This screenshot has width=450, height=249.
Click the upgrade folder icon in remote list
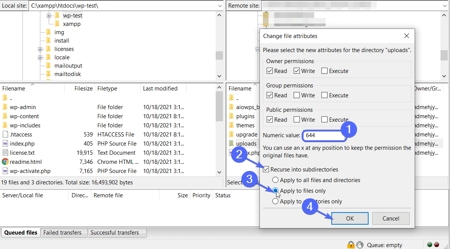(x=231, y=134)
